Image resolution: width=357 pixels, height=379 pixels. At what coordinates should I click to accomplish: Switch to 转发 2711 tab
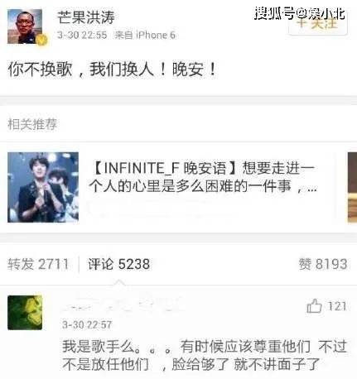pyautogui.click(x=38, y=264)
